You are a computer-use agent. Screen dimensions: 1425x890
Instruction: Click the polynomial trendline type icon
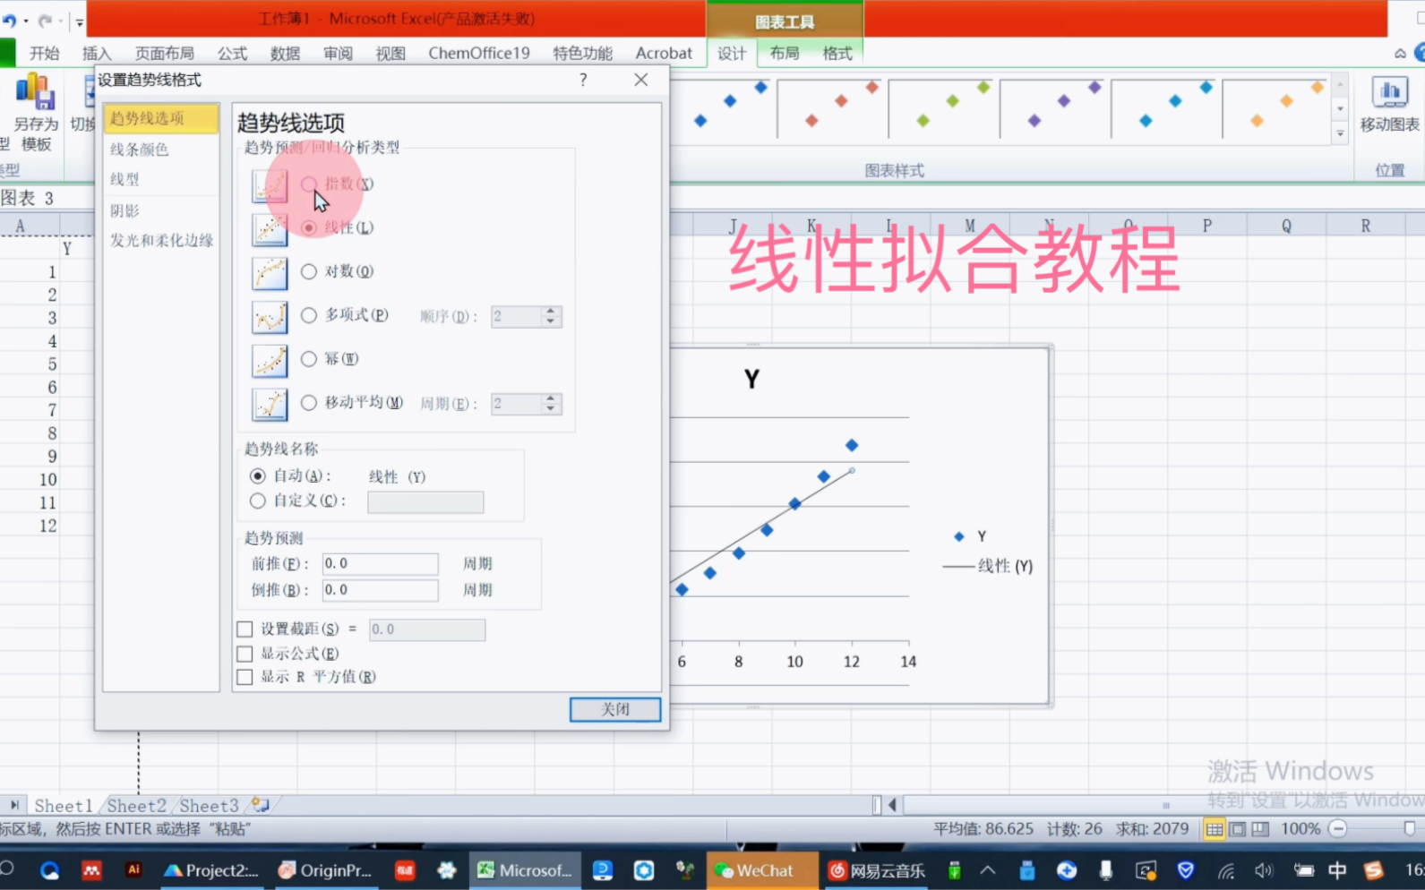pos(270,318)
